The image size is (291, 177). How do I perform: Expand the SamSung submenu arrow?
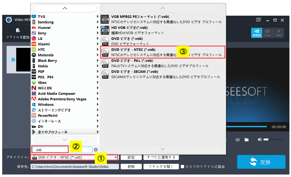(x=98, y=22)
